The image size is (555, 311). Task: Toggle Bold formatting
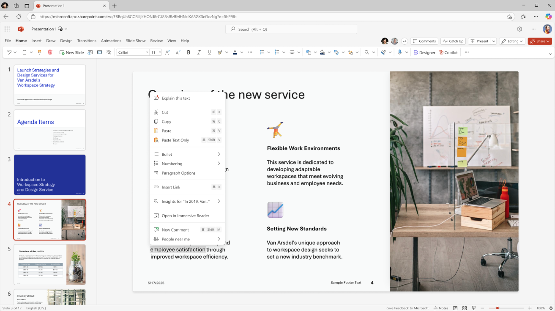coord(189,52)
